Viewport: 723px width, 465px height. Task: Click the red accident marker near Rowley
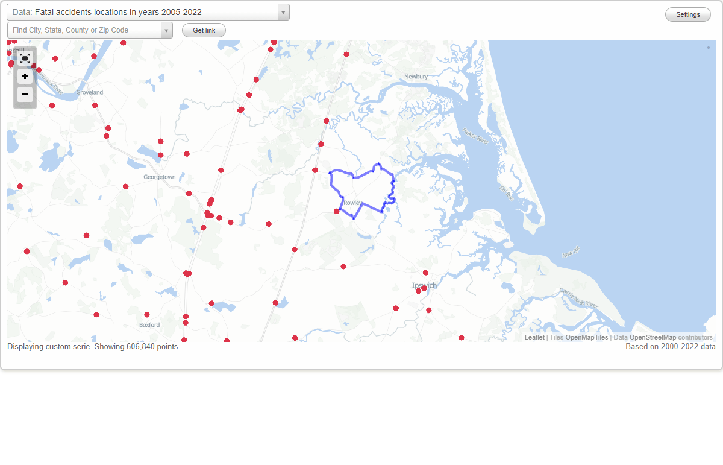pos(336,211)
